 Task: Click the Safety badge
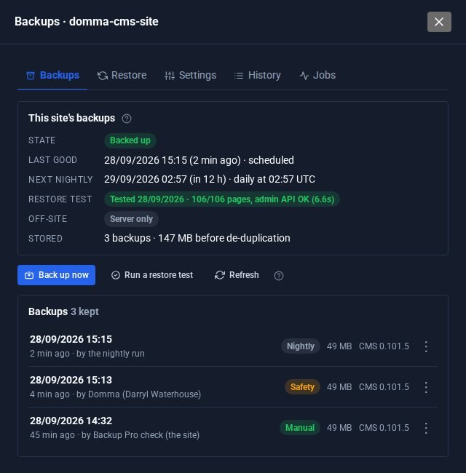[x=302, y=387]
